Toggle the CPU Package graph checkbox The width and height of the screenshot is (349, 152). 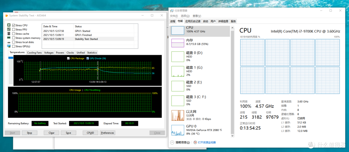tap(68, 58)
